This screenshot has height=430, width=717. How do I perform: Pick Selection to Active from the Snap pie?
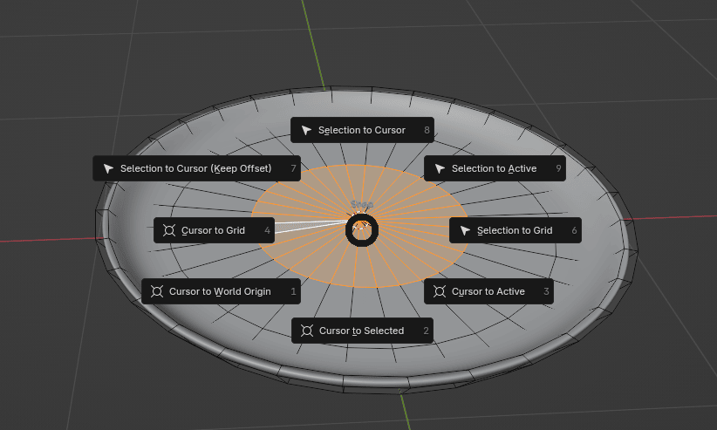coord(494,168)
